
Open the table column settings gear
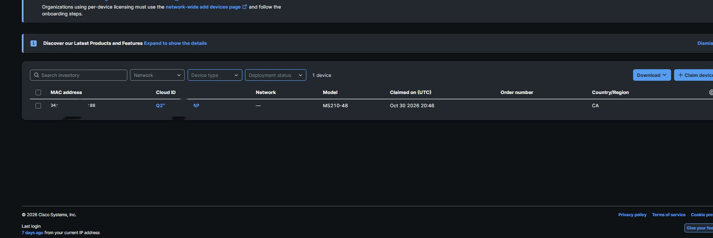coord(711,92)
